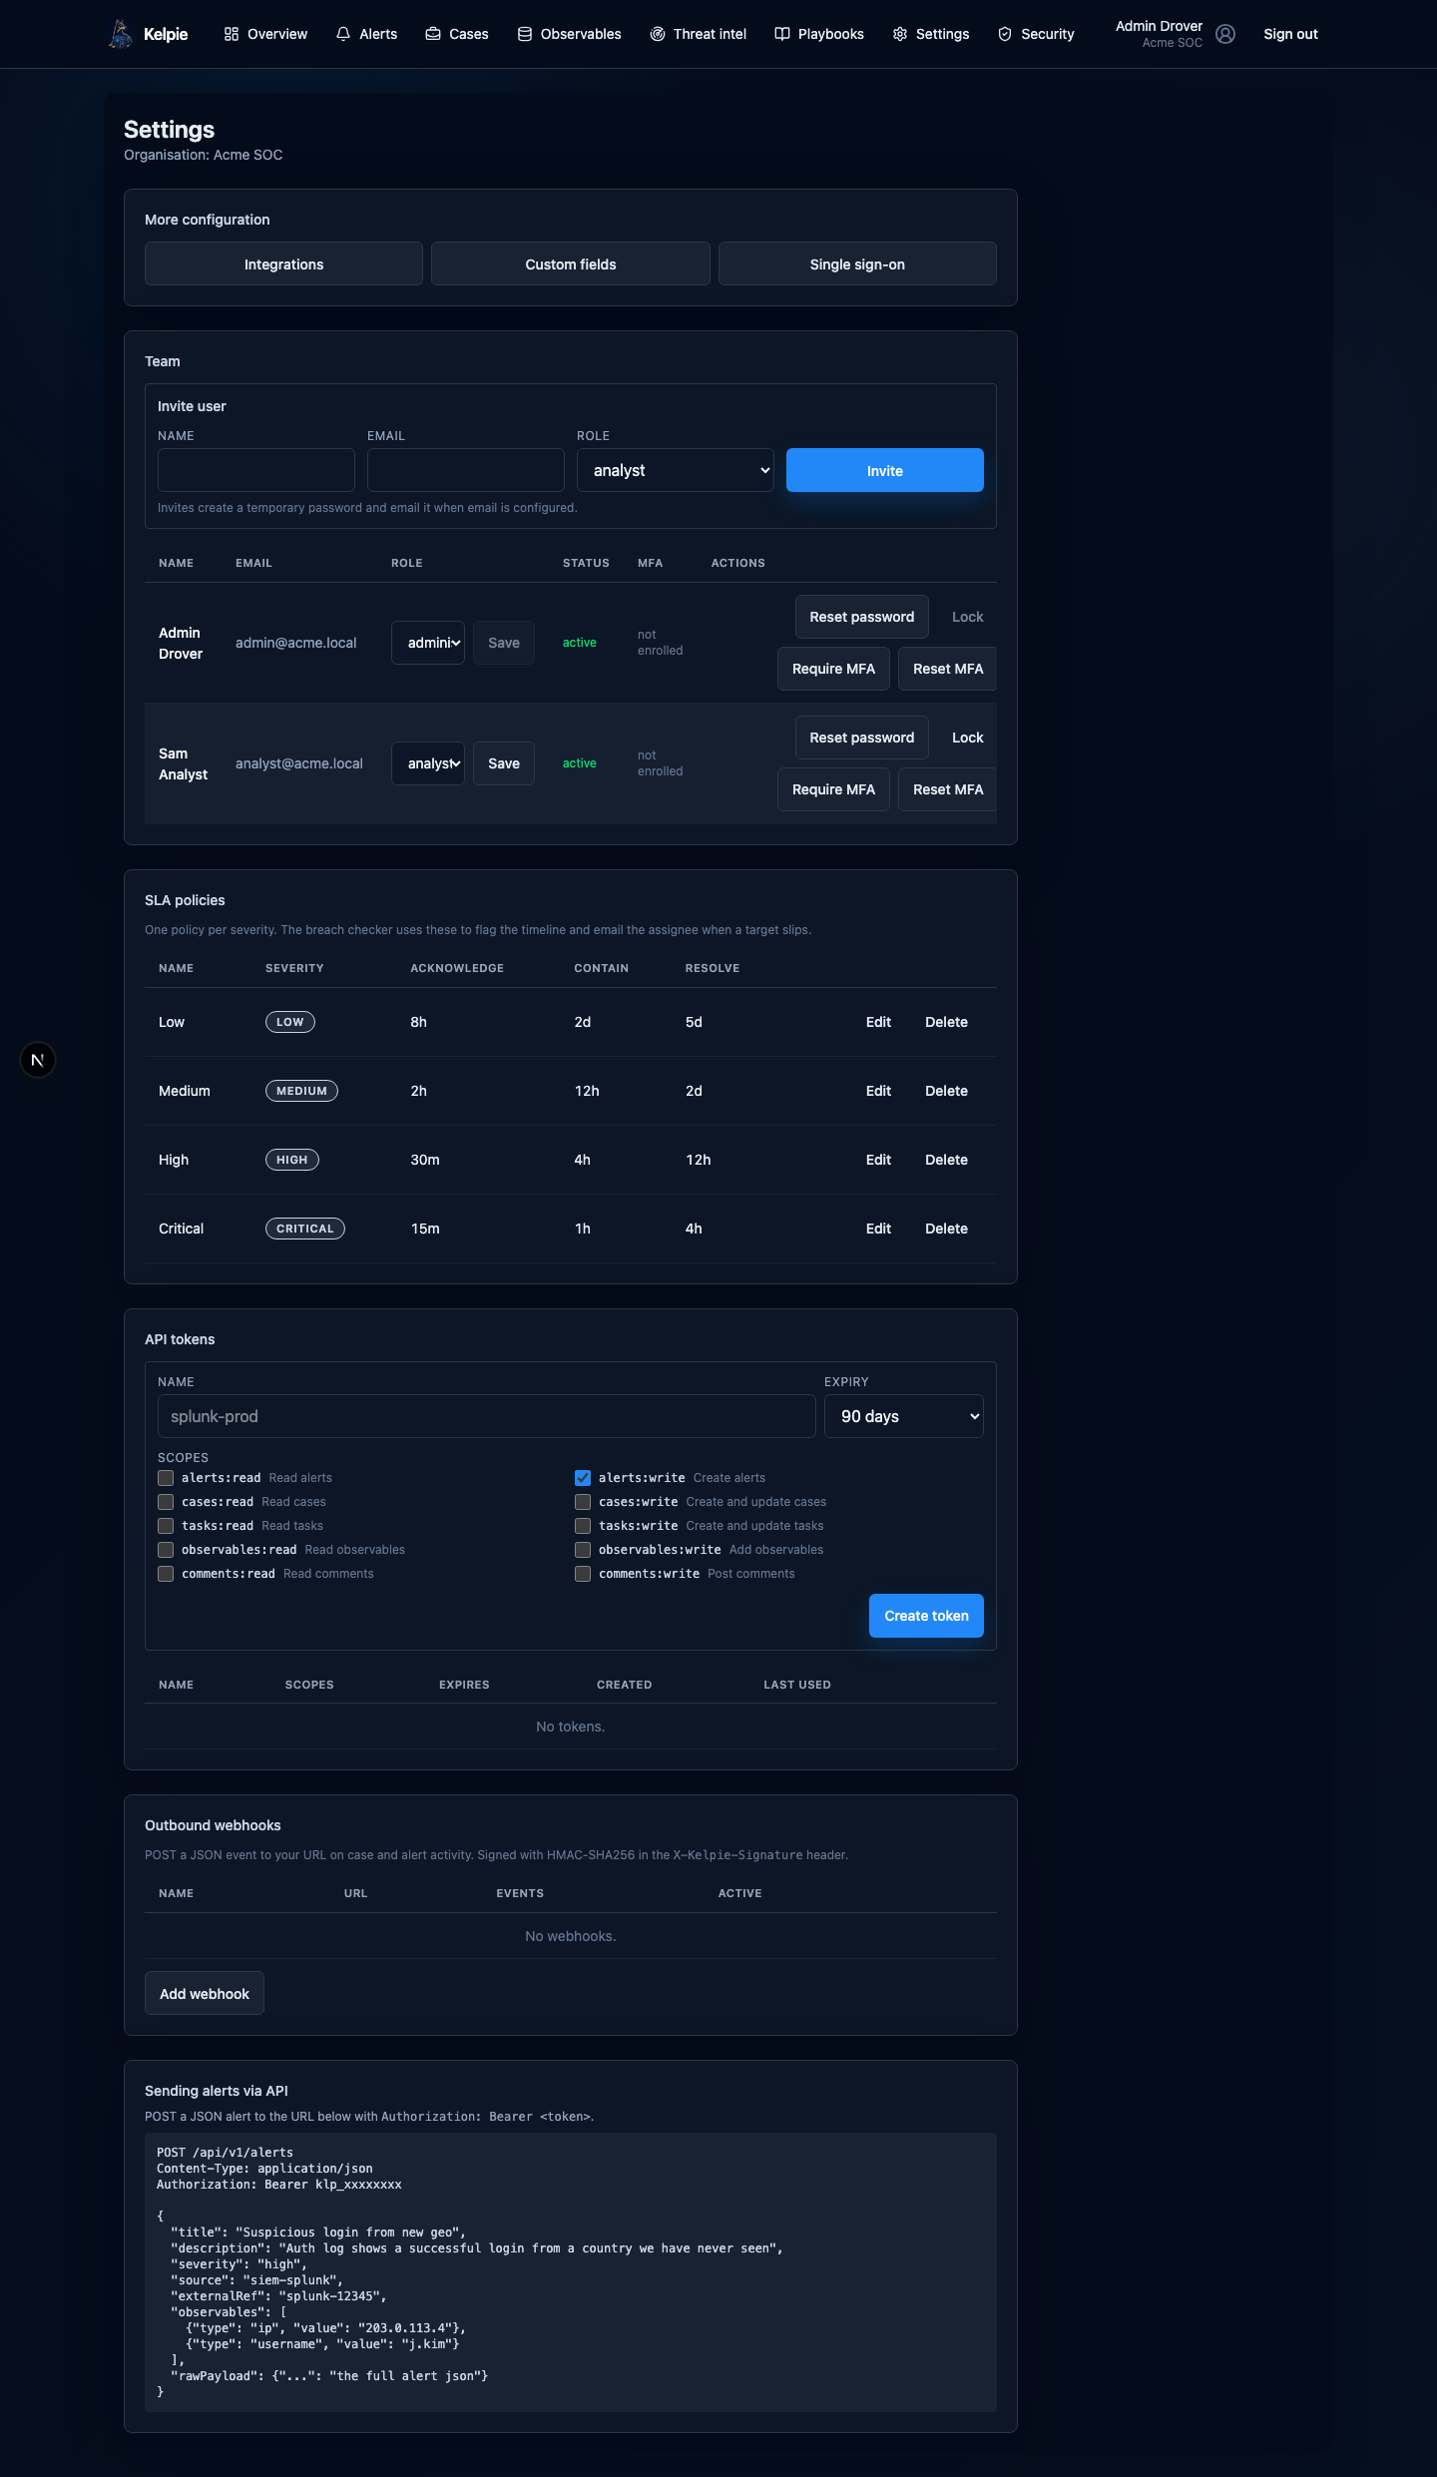Sign out of the account

tap(1290, 34)
